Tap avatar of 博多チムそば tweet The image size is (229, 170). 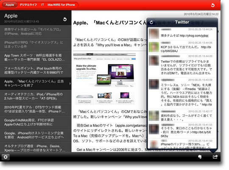point(154,34)
